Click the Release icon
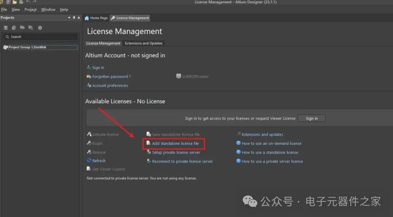Viewport: 393px width, 217px height. click(89, 152)
